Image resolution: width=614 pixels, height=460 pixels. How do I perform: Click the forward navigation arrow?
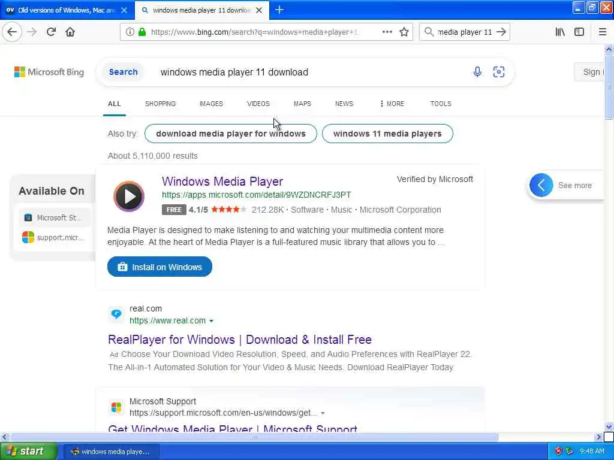click(32, 32)
